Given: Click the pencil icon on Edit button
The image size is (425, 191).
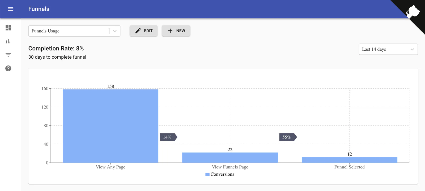Looking at the screenshot, I should [138, 31].
